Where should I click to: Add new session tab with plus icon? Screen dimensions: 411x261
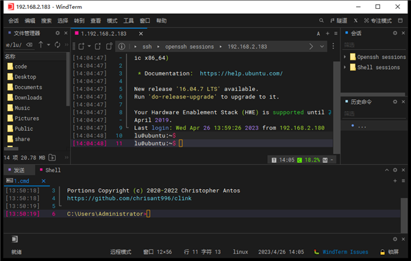(327, 34)
